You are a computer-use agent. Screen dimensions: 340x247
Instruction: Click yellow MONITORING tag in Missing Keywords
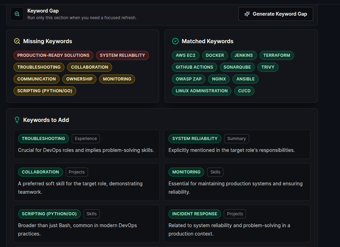coord(117,79)
